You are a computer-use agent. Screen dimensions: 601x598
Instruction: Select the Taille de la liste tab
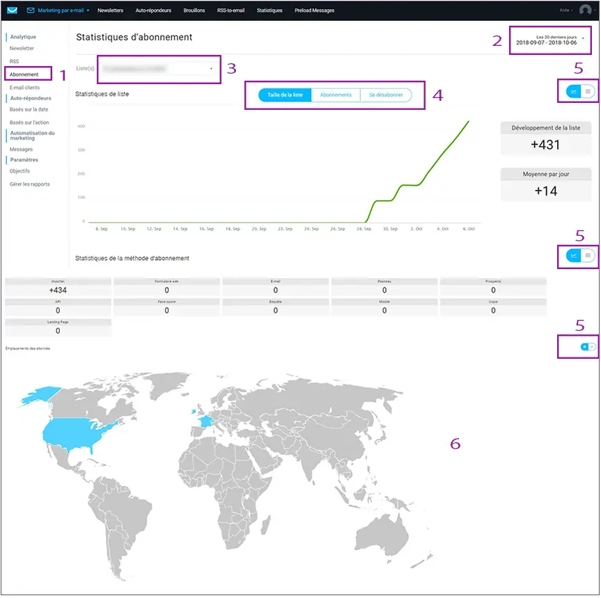[285, 95]
